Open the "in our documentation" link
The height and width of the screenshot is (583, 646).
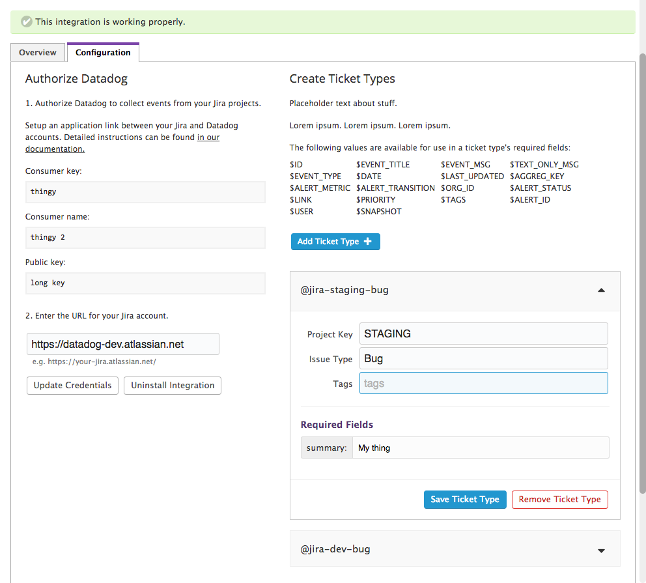[210, 137]
